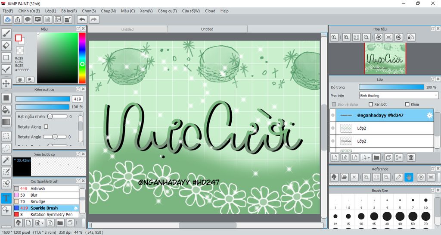
Task: Duplicate the current layer
Action: pyautogui.click(x=388, y=158)
